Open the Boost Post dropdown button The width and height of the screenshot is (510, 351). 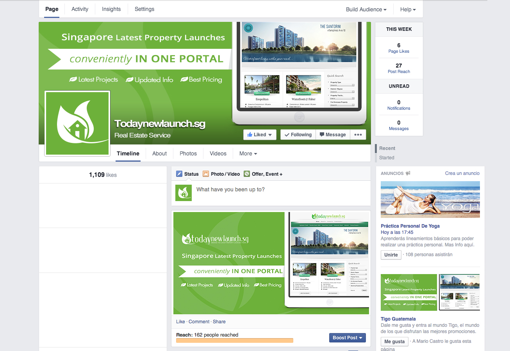point(347,338)
